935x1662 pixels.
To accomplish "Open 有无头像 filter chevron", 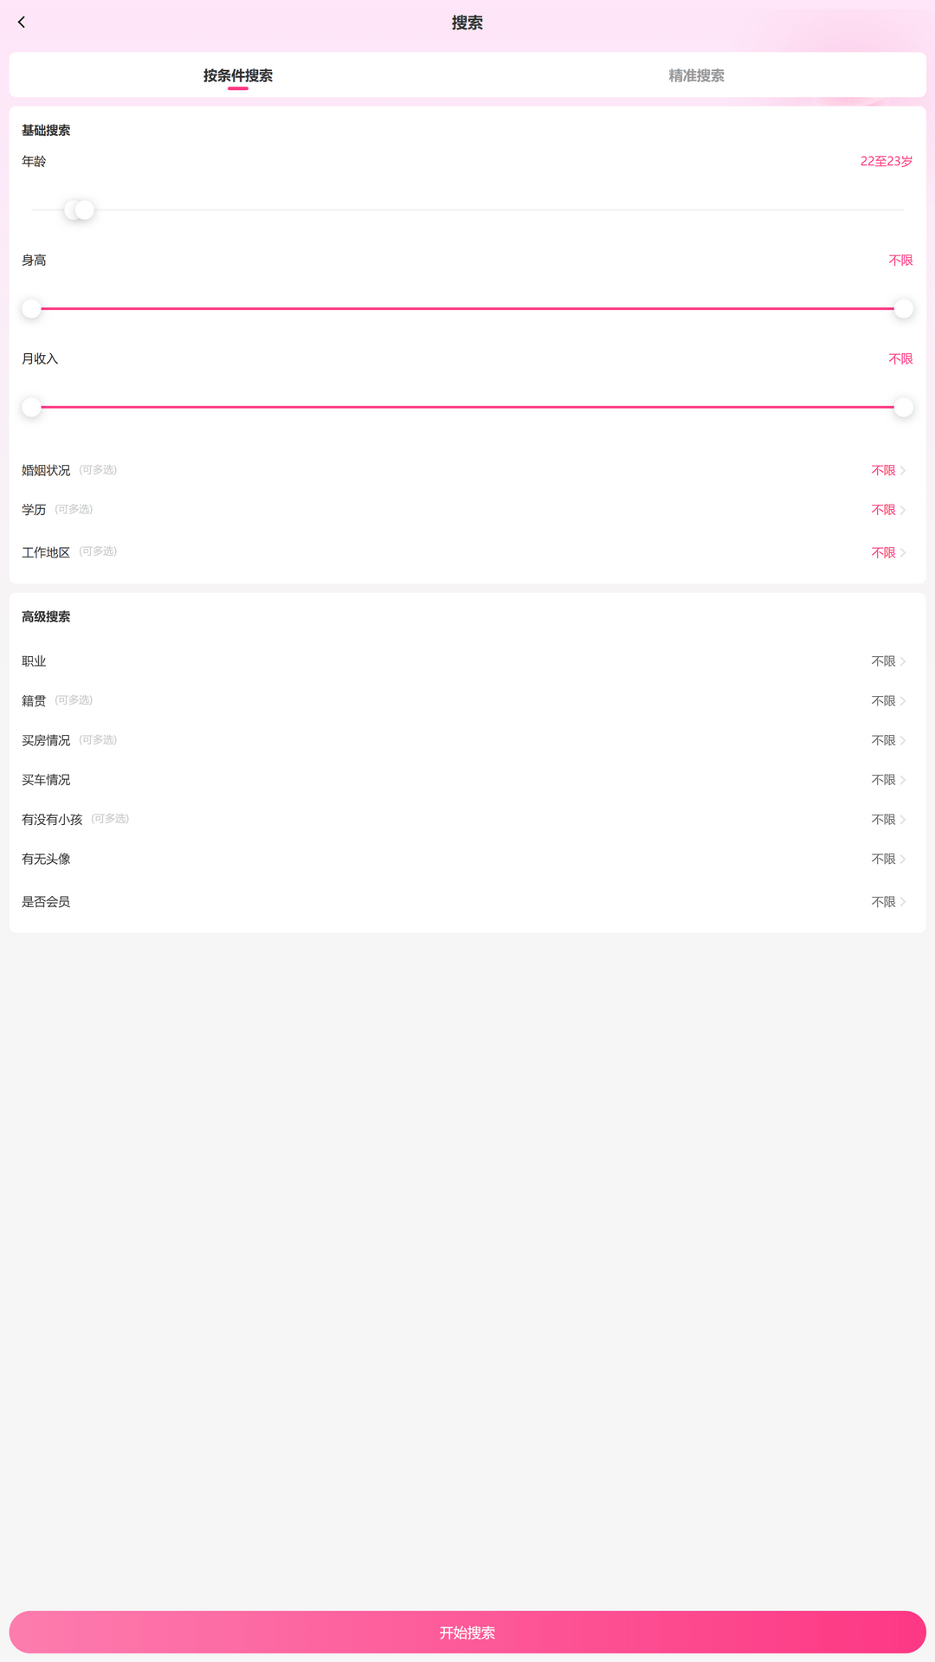I will [902, 860].
